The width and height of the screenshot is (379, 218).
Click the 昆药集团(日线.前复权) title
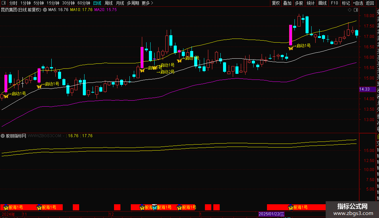21,10
